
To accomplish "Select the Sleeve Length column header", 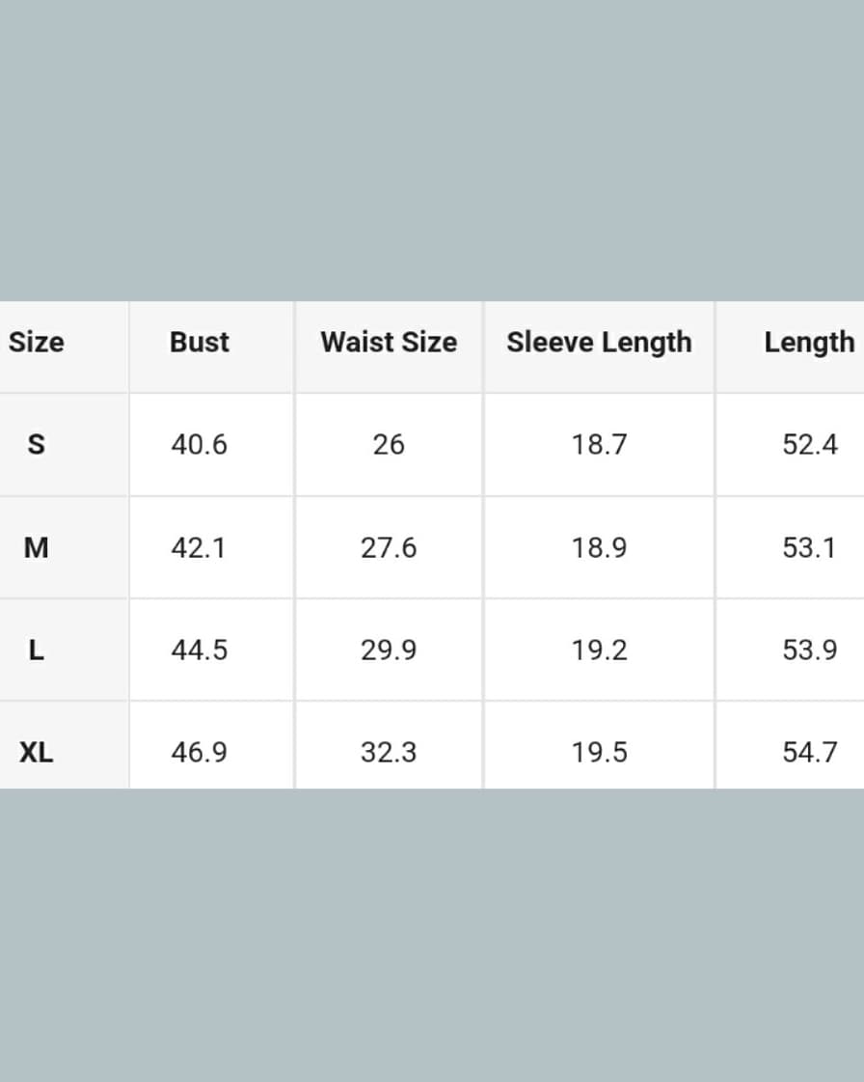I will point(599,343).
